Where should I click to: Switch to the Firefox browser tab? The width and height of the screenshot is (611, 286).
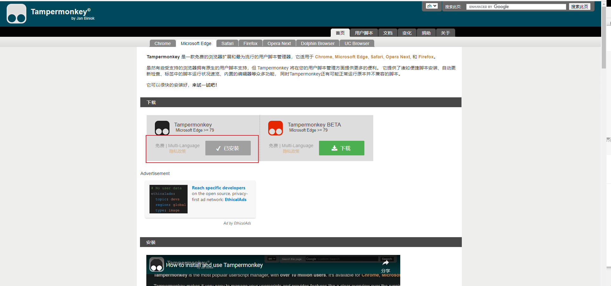pyautogui.click(x=250, y=43)
